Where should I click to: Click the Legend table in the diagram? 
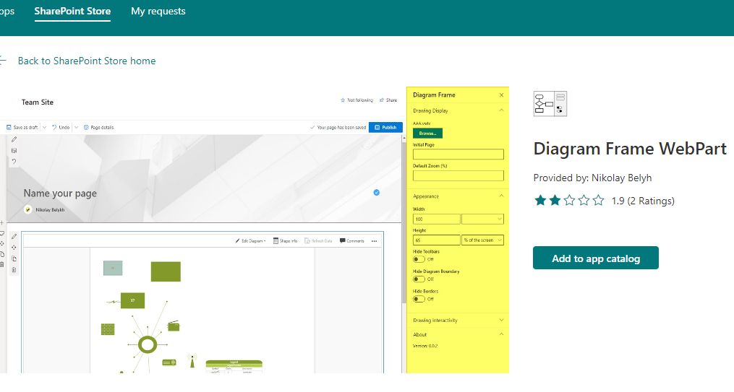point(234,366)
